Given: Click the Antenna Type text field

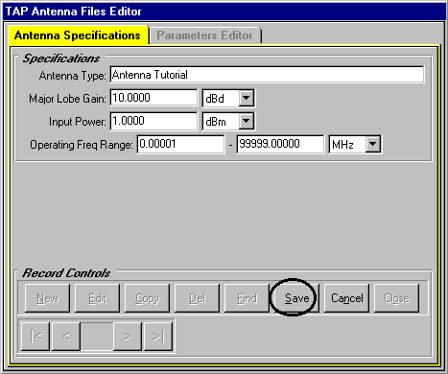Looking at the screenshot, I should [267, 75].
